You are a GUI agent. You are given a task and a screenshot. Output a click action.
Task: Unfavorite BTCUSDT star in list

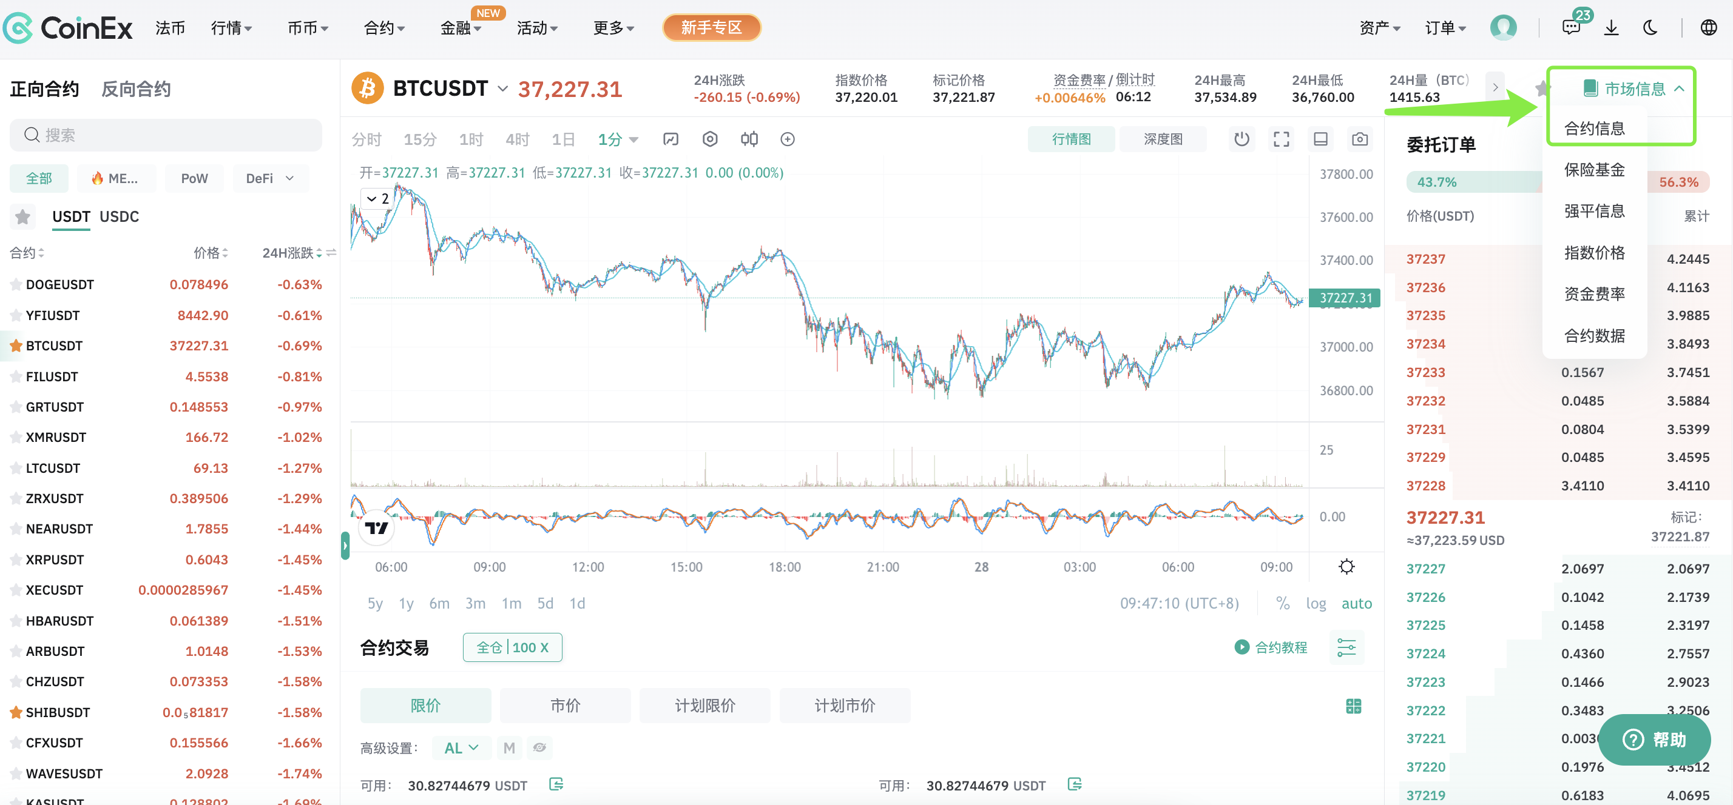pyautogui.click(x=16, y=346)
